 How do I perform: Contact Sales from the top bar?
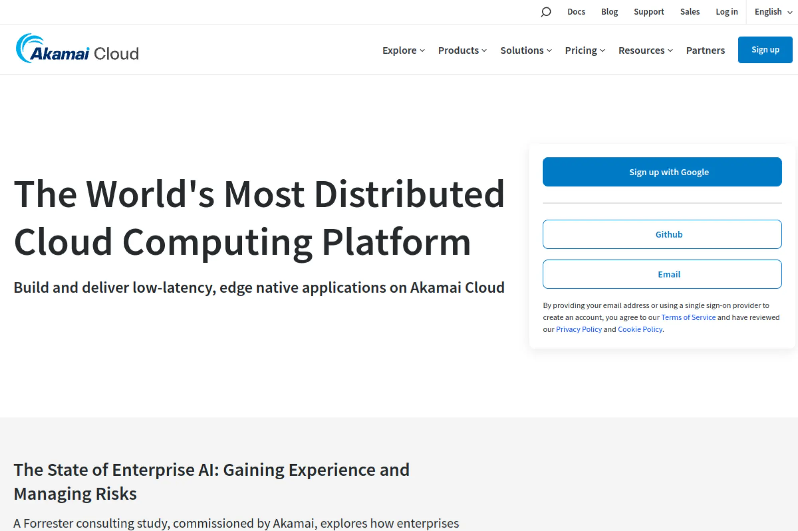[690, 12]
